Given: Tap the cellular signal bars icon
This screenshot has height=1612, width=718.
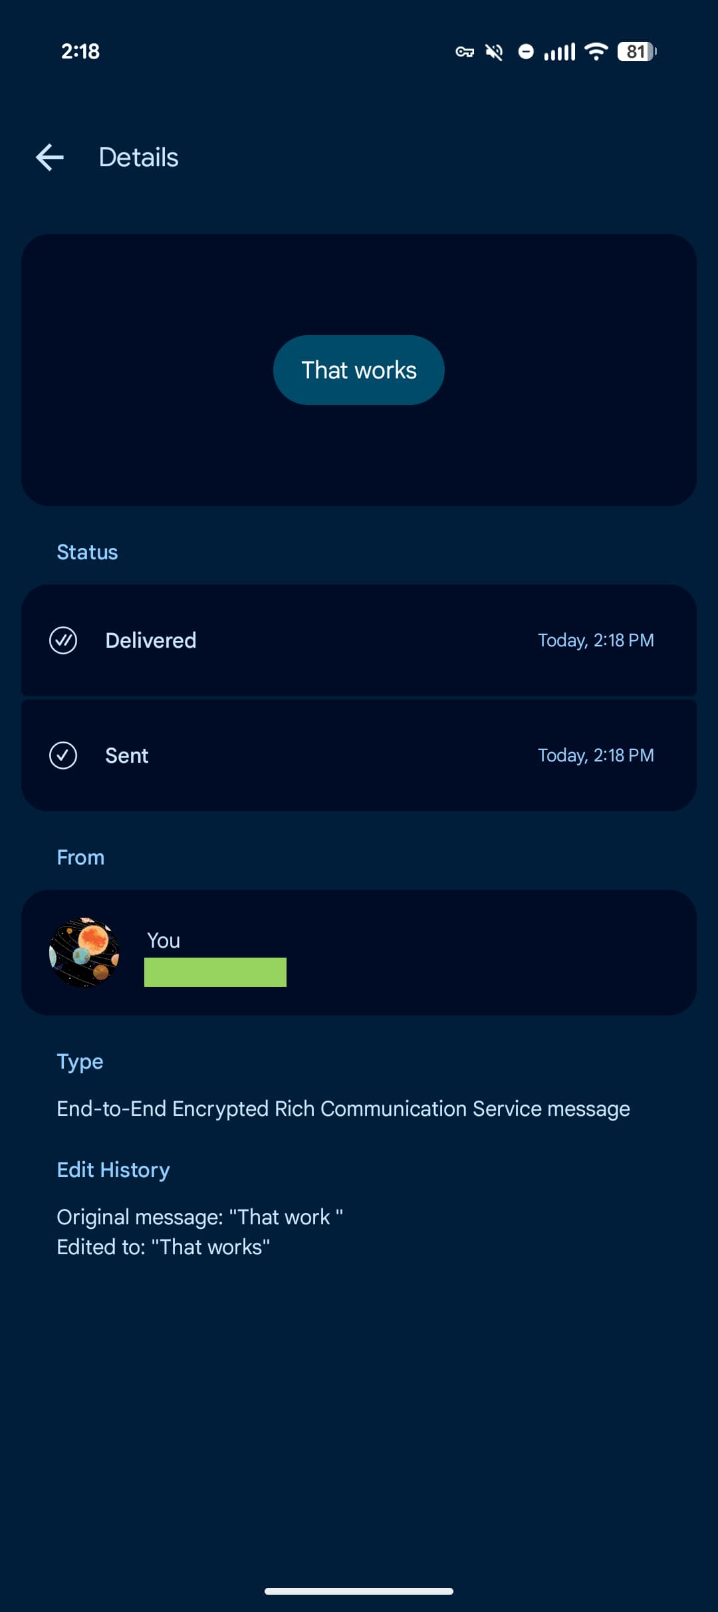Looking at the screenshot, I should tap(559, 52).
